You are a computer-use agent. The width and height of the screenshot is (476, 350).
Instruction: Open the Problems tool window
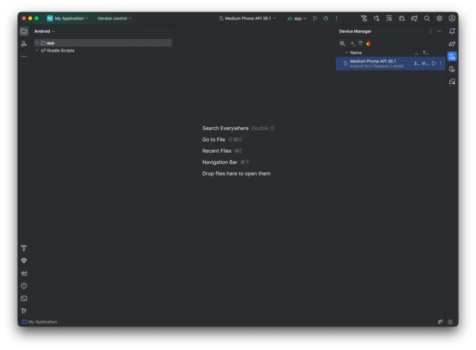click(24, 286)
